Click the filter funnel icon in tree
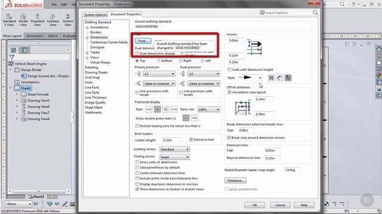Viewport: 382px width, 214px height. click(x=12, y=57)
